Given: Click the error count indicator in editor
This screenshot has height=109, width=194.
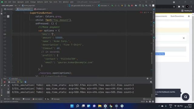Looking at the screenshot, I should [x=142, y=12].
